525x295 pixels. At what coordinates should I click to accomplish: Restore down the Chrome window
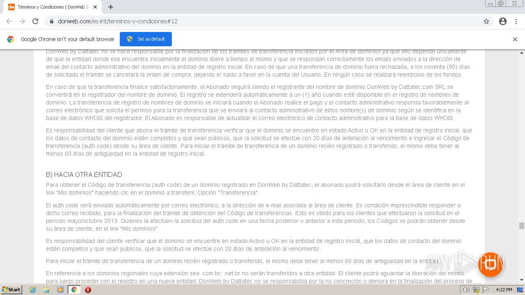click(501, 3)
